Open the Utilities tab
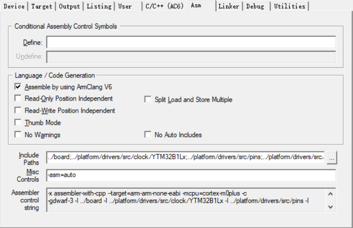This screenshot has width=353, height=228. 289,6
